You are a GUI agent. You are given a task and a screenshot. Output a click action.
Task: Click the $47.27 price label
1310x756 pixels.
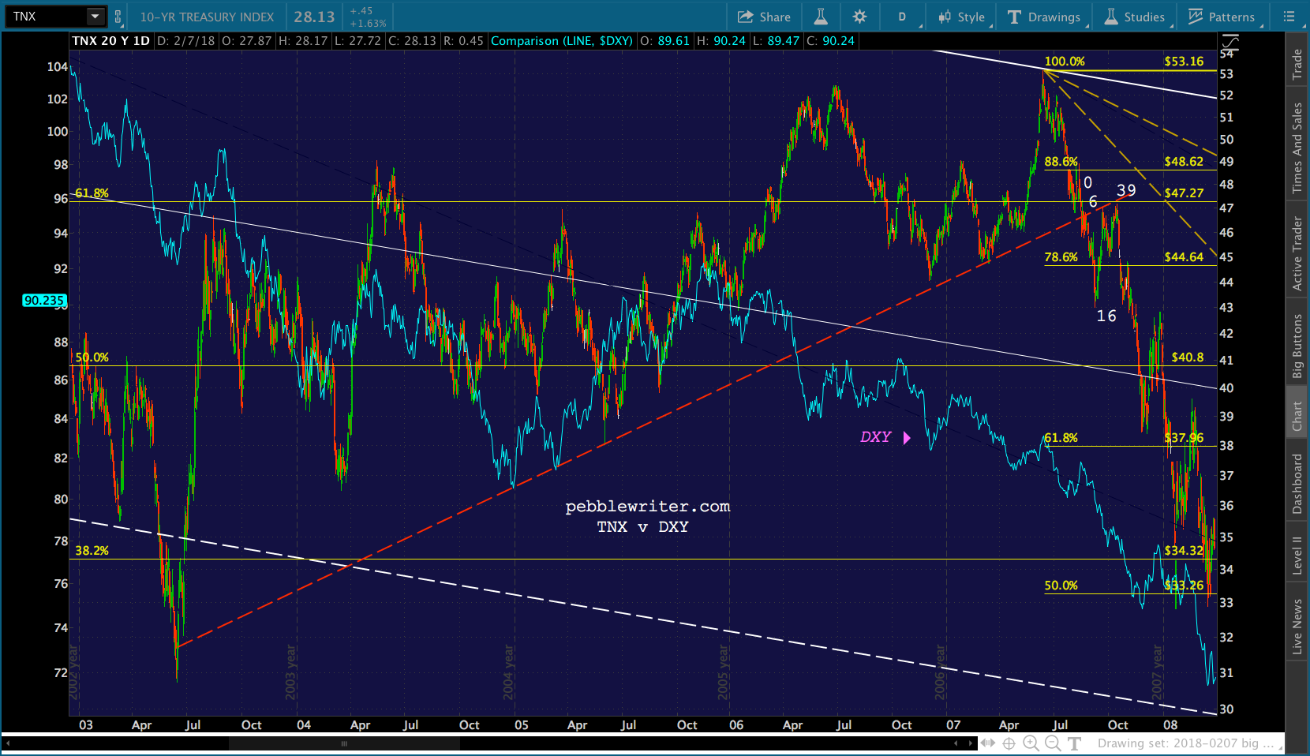coord(1184,193)
